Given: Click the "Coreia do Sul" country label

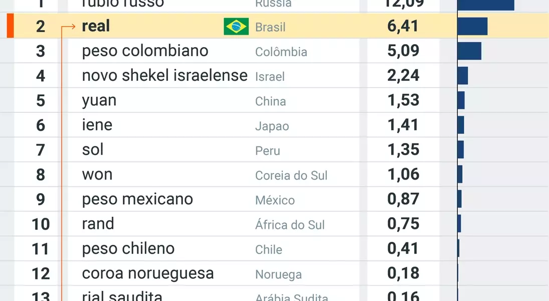Looking at the screenshot, I should [x=291, y=176].
